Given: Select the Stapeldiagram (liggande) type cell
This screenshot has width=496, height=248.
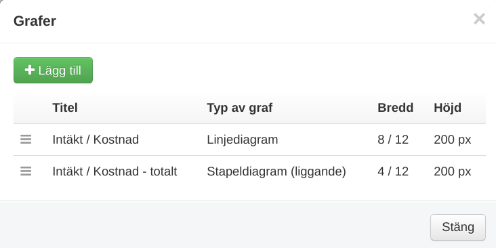Looking at the screenshot, I should [x=276, y=171].
